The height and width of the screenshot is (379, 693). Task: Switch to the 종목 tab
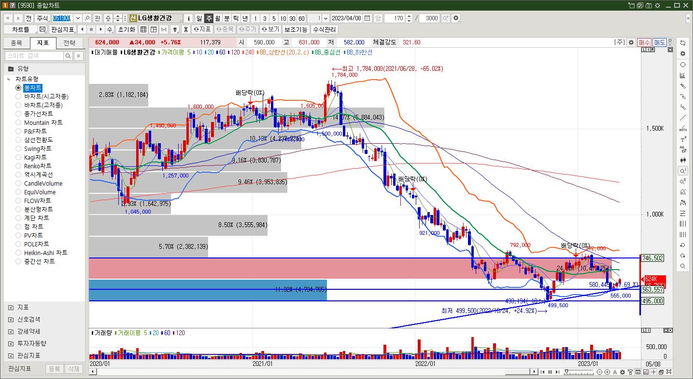[16, 43]
